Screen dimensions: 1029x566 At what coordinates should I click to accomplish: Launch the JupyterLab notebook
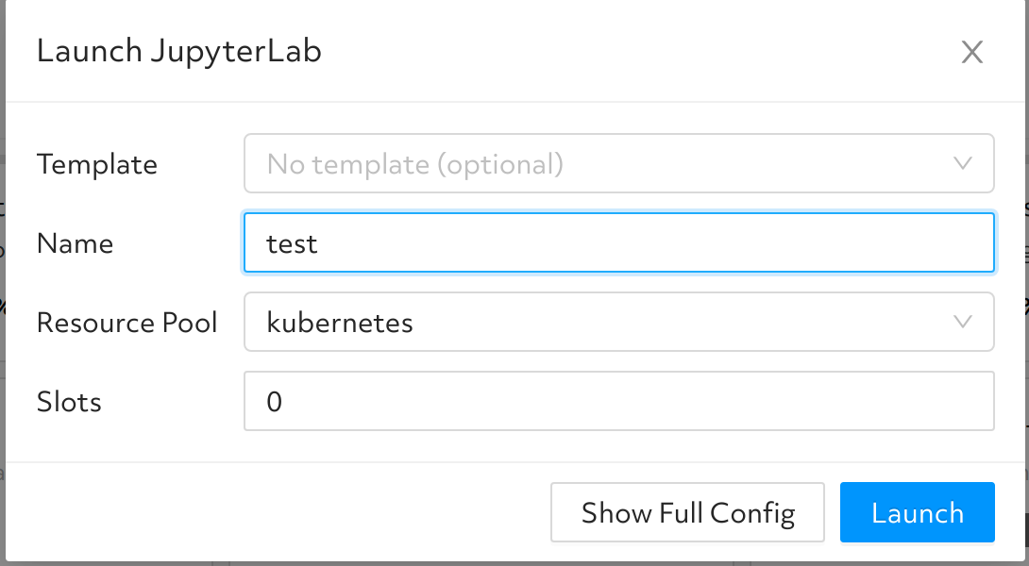point(917,512)
